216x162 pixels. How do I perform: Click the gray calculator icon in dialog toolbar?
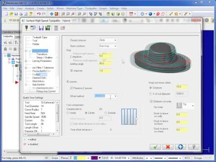click(x=56, y=28)
